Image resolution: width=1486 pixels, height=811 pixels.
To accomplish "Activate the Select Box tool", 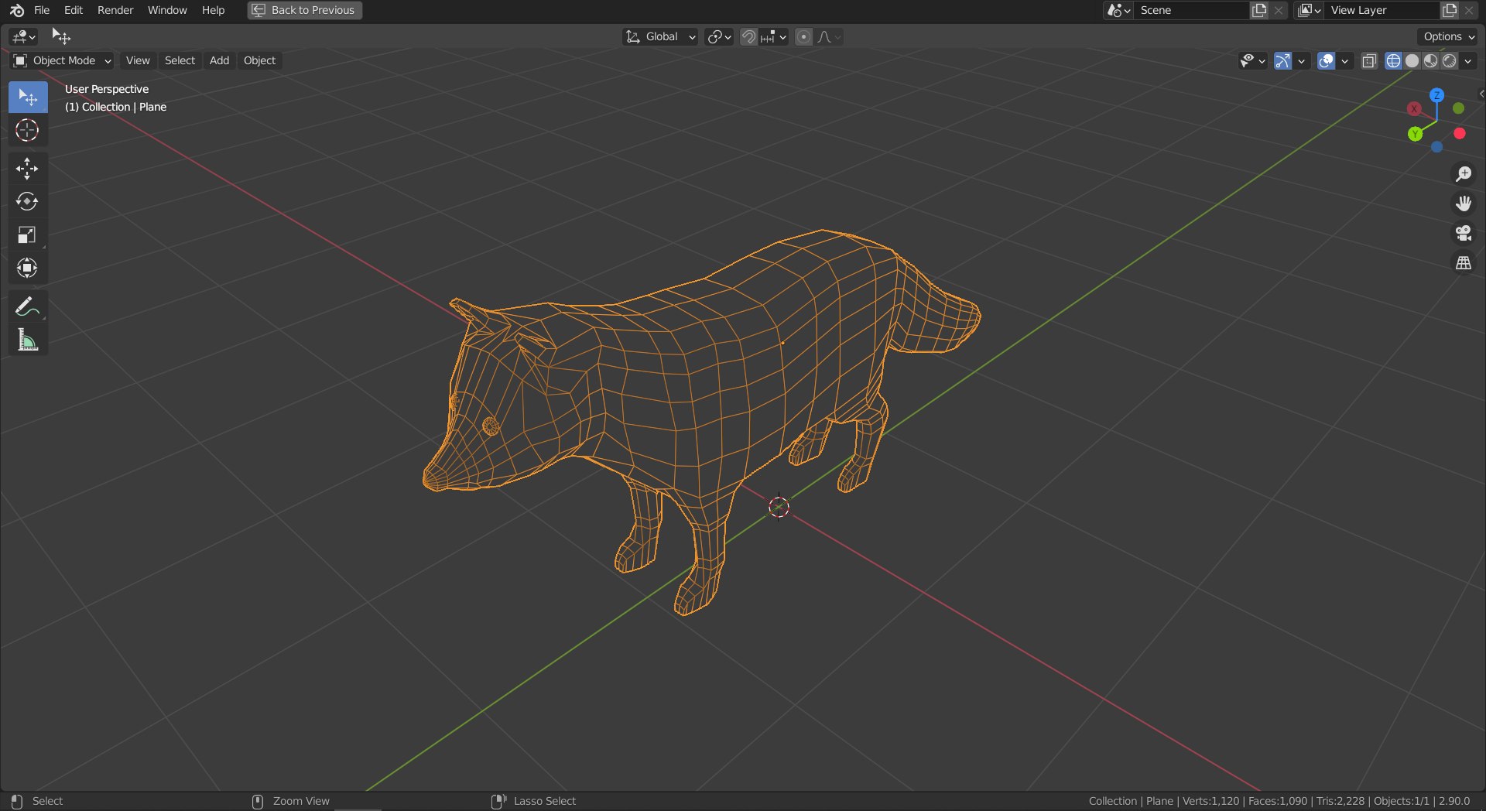I will point(28,98).
